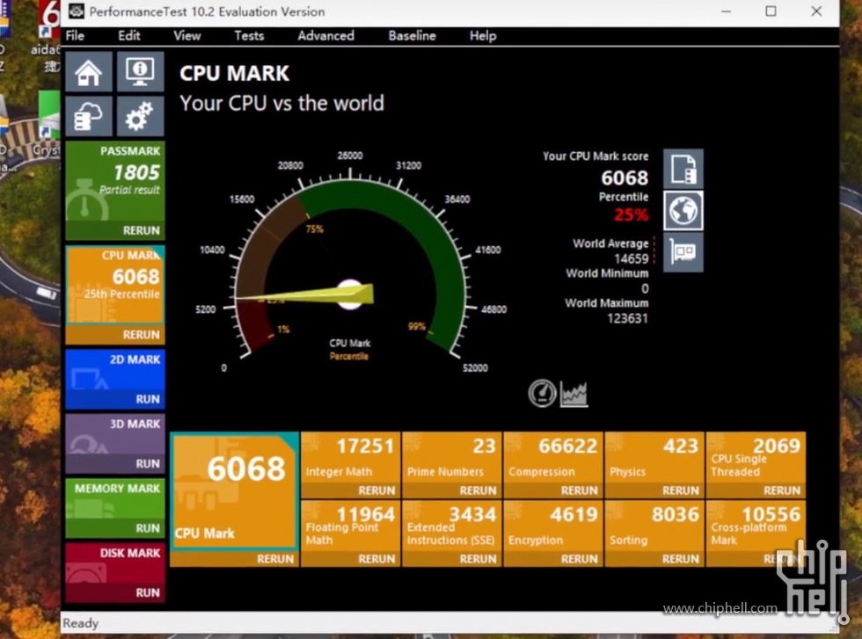Open the Home dashboard icon
This screenshot has width=862, height=639.
coord(89,71)
